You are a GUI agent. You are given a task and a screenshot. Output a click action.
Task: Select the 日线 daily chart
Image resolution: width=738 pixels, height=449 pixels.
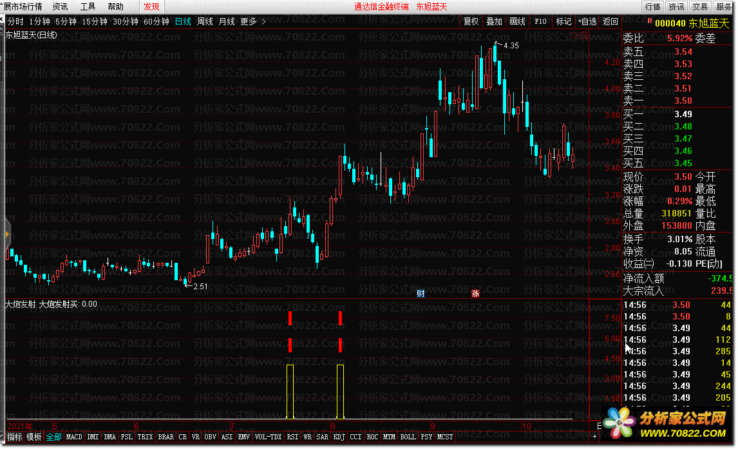pos(183,22)
